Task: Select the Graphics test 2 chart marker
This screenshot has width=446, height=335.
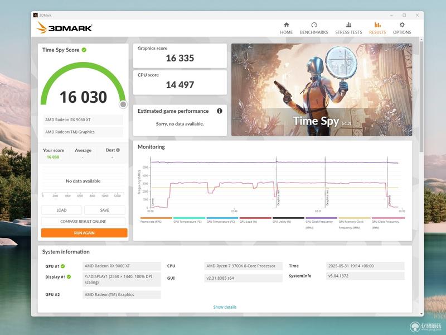Action: [x=327, y=197]
